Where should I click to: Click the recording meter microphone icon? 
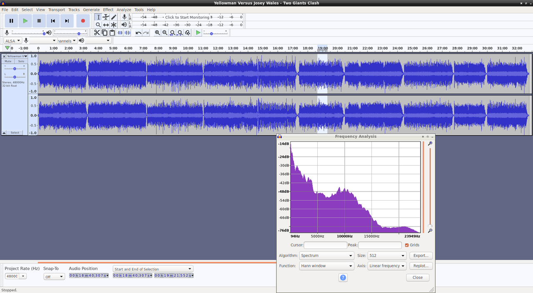pyautogui.click(x=124, y=17)
